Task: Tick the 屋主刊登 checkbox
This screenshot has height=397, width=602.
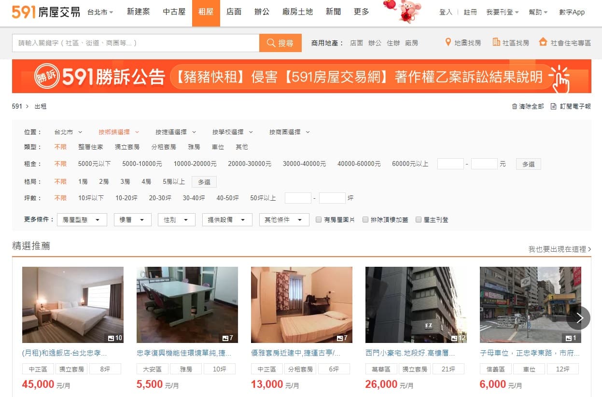Action: (419, 219)
